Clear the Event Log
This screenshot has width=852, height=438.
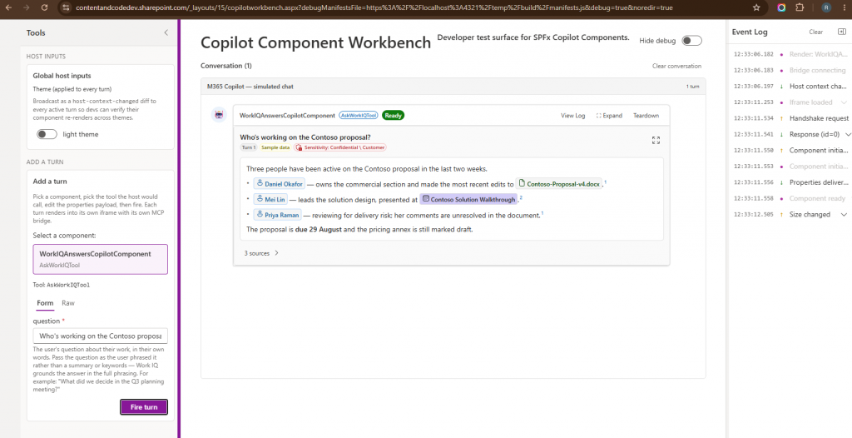[815, 32]
